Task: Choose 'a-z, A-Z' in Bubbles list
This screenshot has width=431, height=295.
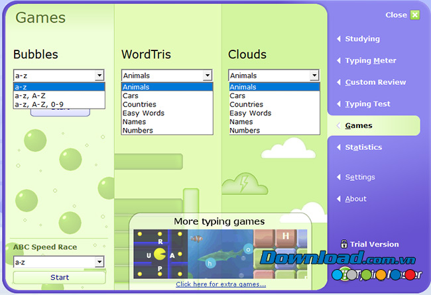Action: [59, 95]
